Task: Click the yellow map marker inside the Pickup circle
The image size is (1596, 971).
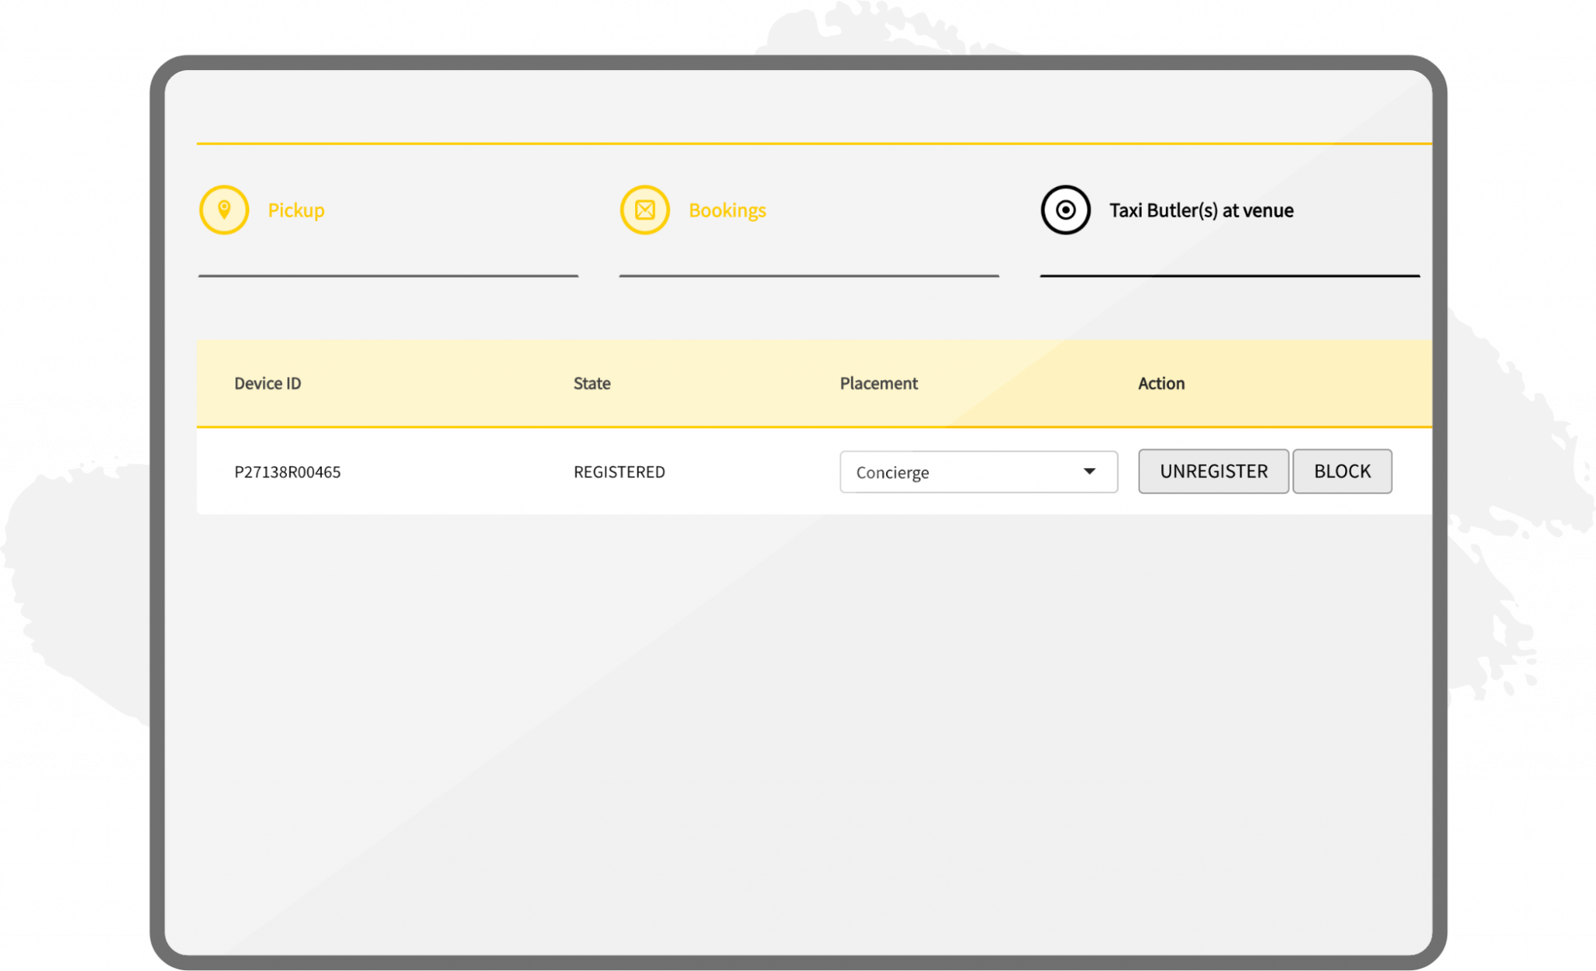Action: [x=224, y=209]
